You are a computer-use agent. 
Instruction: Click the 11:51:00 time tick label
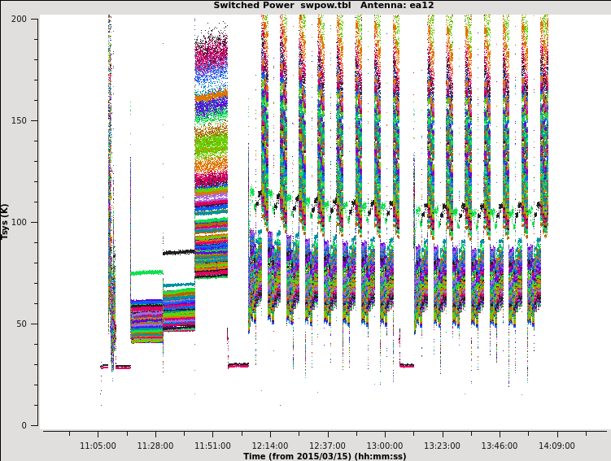(x=212, y=446)
